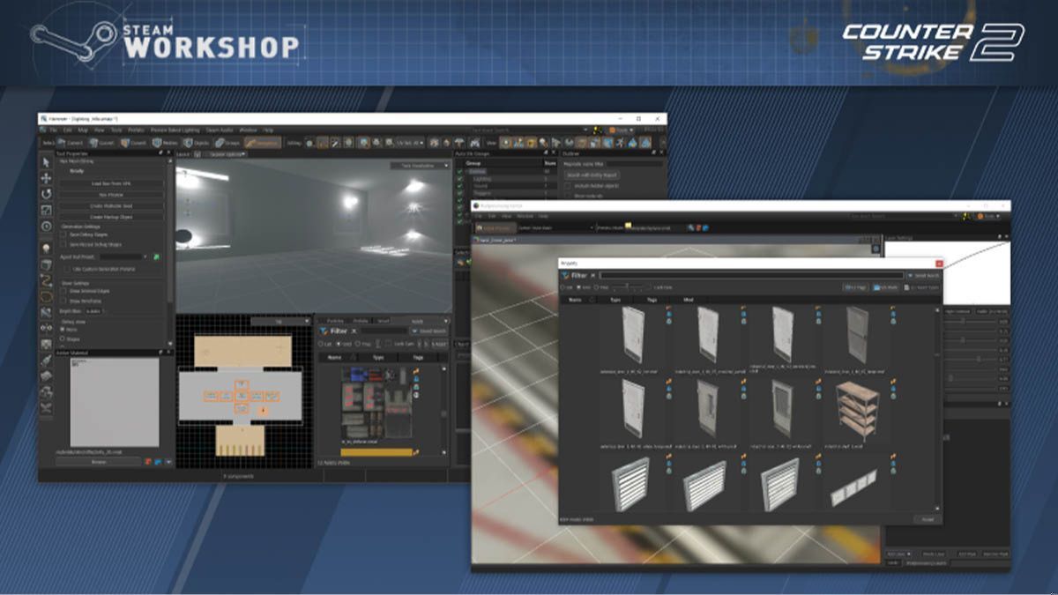Click the Load Nav From VPK button
1058x595 pixels.
111,182
